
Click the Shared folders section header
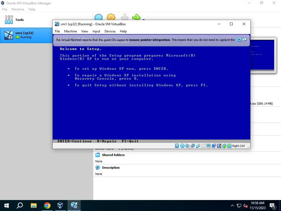pos(113,155)
